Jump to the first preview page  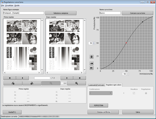[x=10, y=78]
